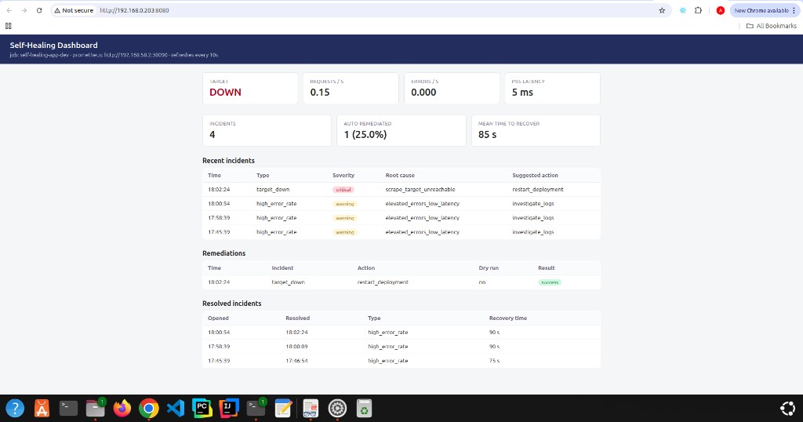Click the Severity column header
The image size is (803, 422).
click(343, 175)
